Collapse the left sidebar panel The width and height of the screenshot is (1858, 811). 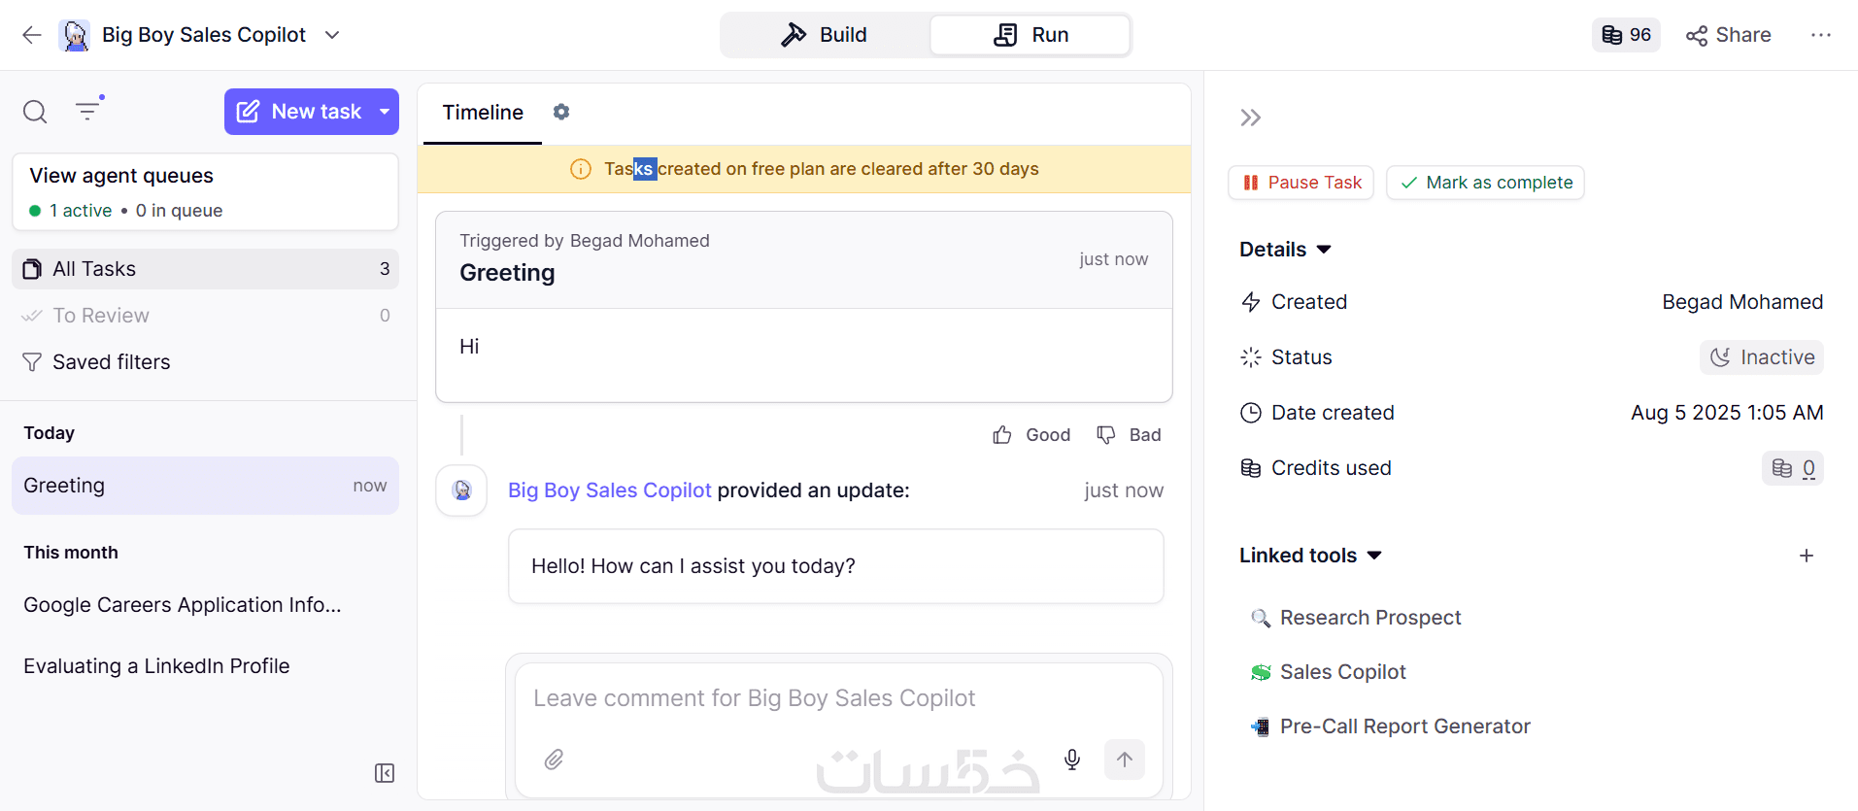tap(385, 773)
